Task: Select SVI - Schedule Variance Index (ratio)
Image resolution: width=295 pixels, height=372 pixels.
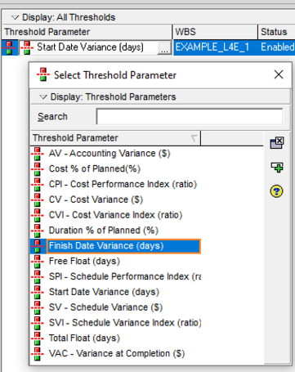Action: [x=125, y=323]
